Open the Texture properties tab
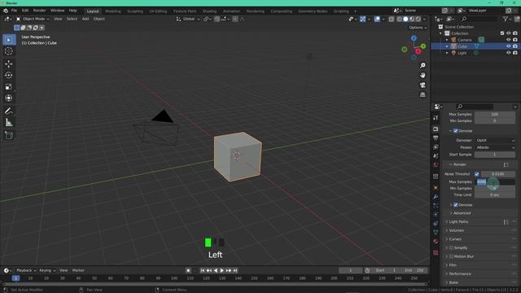Viewport: 521px width, 293px height. pyautogui.click(x=436, y=253)
